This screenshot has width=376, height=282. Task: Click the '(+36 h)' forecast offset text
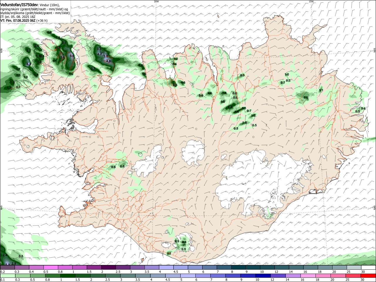(x=42, y=21)
